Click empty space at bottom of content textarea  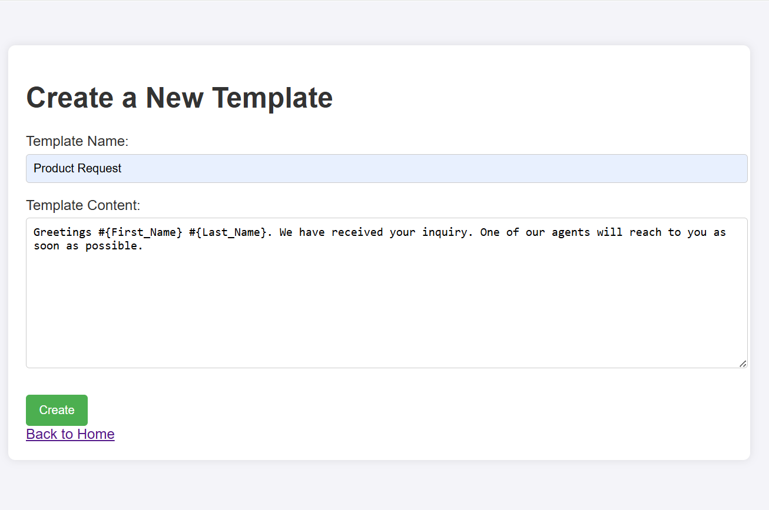pos(386,341)
